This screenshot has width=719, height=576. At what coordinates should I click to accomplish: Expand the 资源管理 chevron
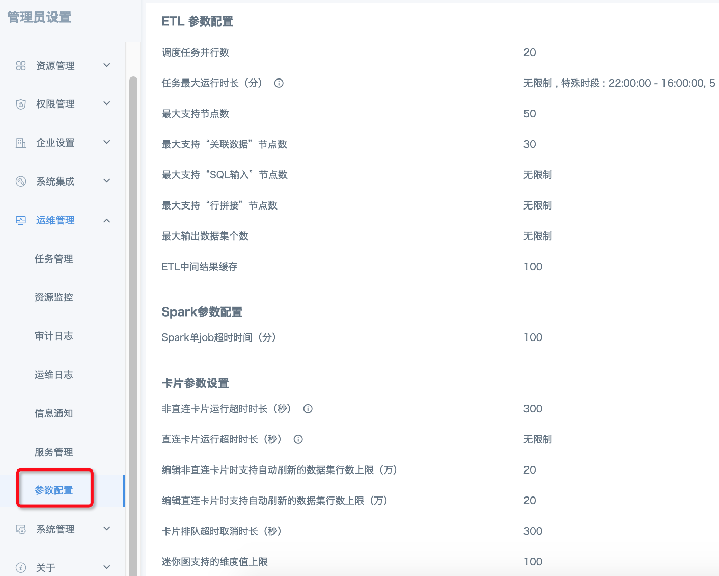107,65
